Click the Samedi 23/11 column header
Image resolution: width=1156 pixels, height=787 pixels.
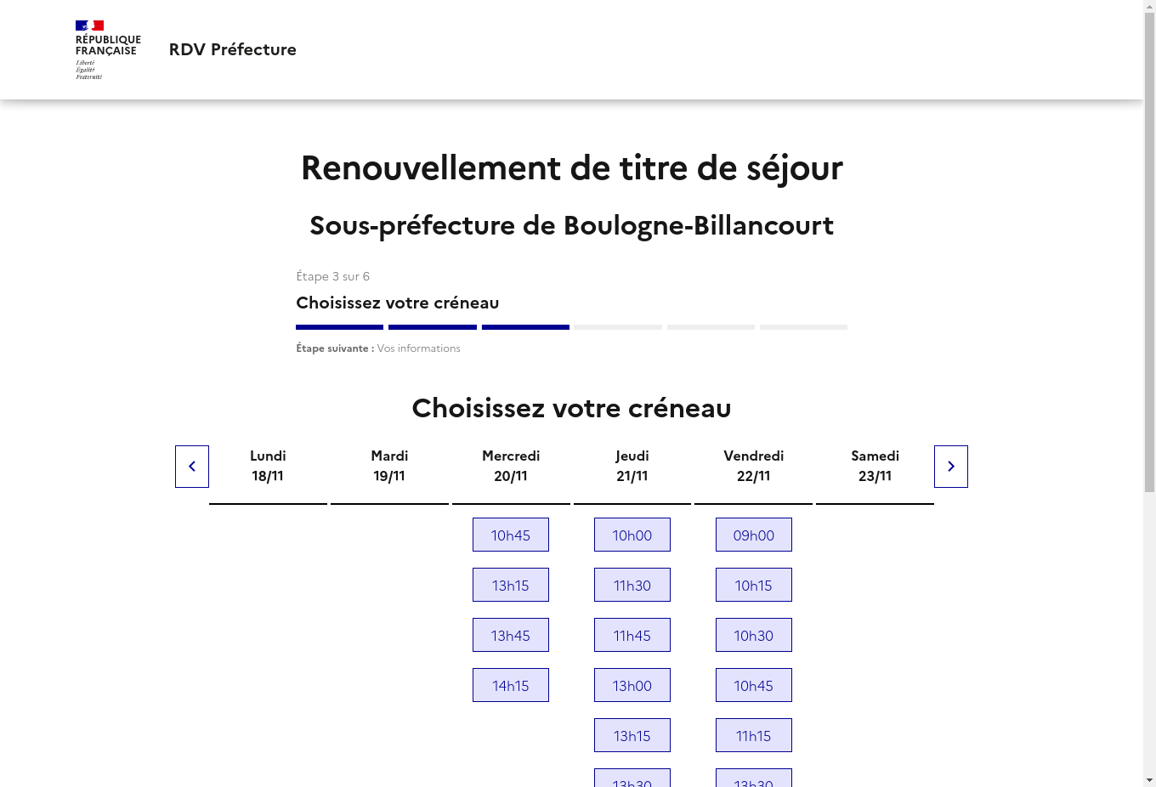coord(875,466)
